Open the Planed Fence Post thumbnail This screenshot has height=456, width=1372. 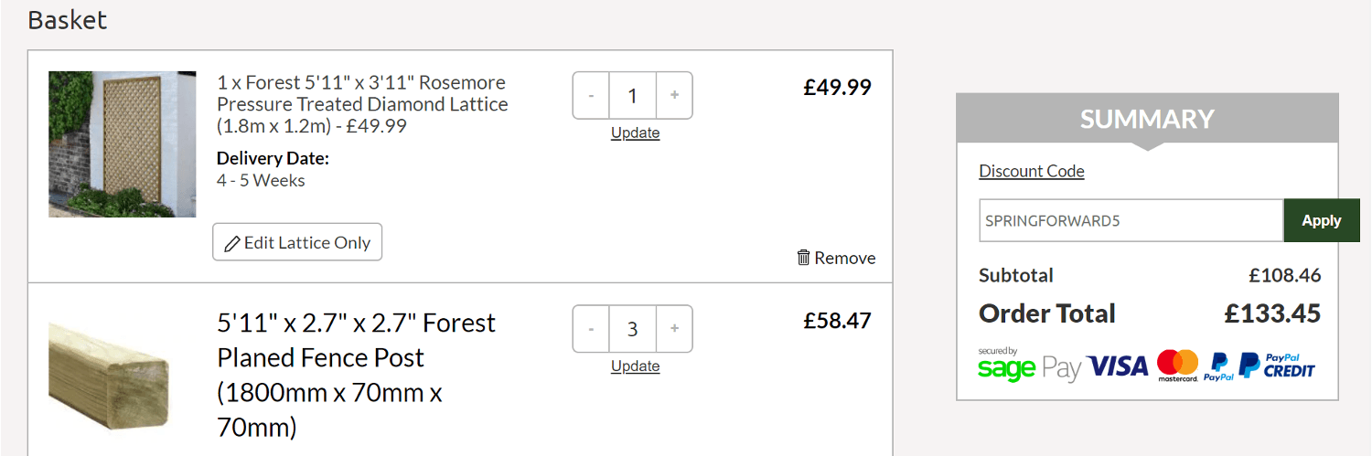[110, 375]
